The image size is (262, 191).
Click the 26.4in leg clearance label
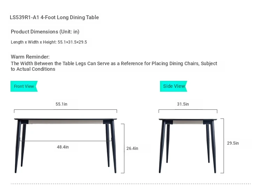point(132,148)
